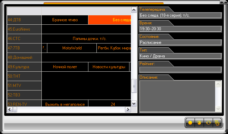Select the Брачное чтиво program cell

(65, 20)
